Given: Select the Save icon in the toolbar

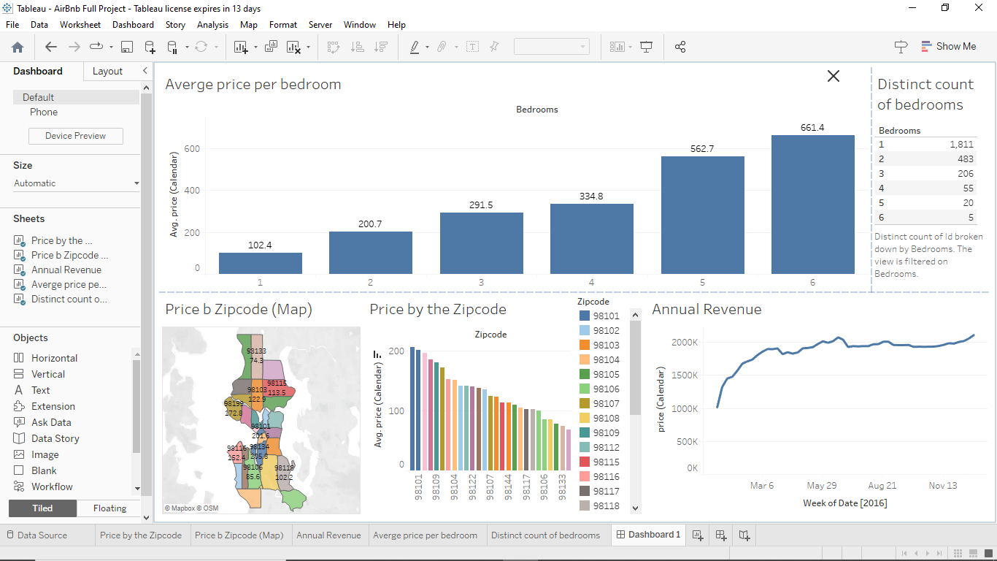Looking at the screenshot, I should pos(126,46).
